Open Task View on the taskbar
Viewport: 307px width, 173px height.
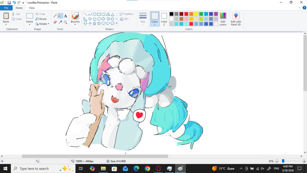(81, 169)
